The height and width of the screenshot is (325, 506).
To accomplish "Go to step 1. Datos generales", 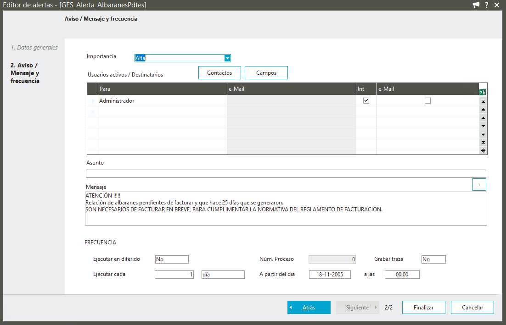I will coord(34,47).
